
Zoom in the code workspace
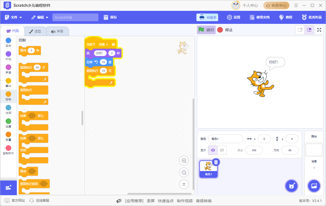184,161
